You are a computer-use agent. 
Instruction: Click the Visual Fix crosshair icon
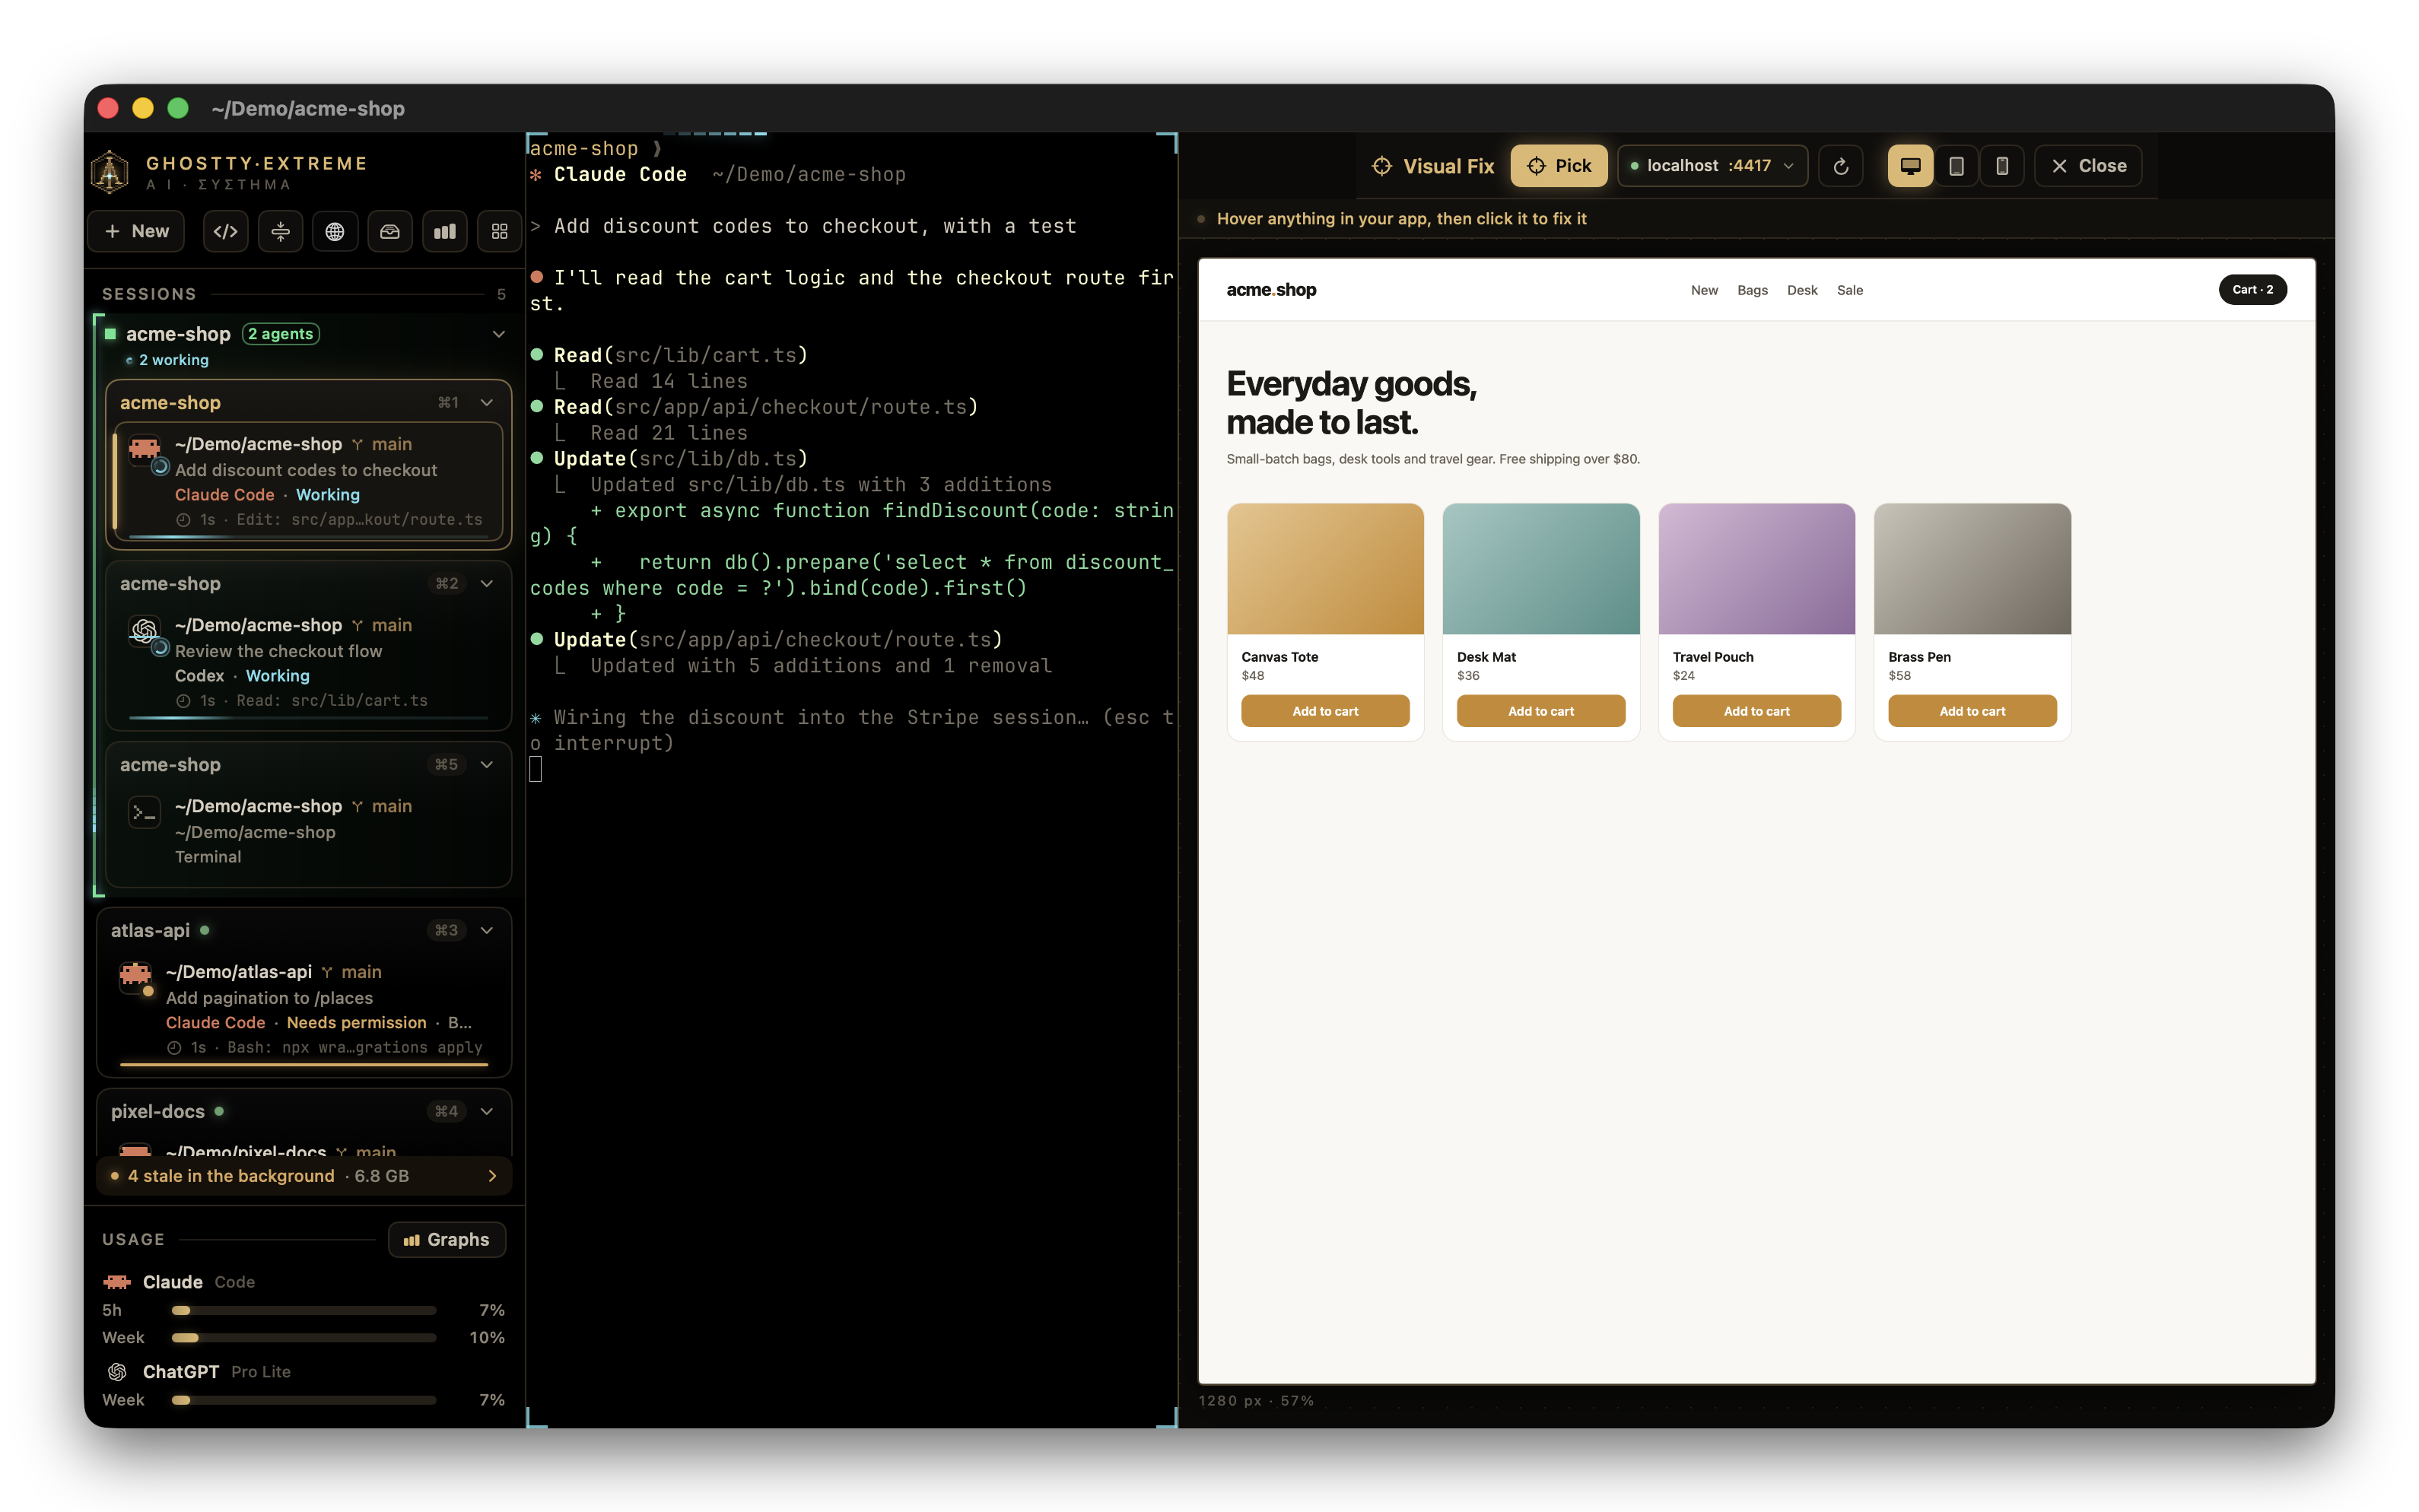(x=1382, y=166)
